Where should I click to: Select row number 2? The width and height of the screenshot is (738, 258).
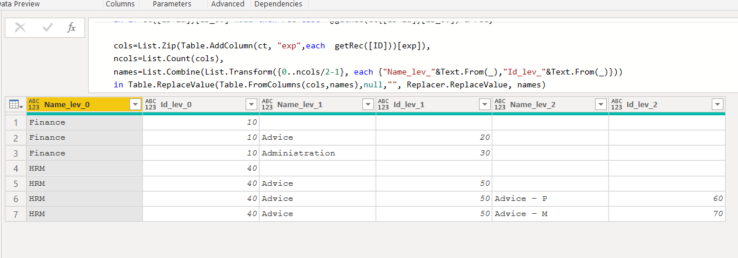click(x=16, y=137)
